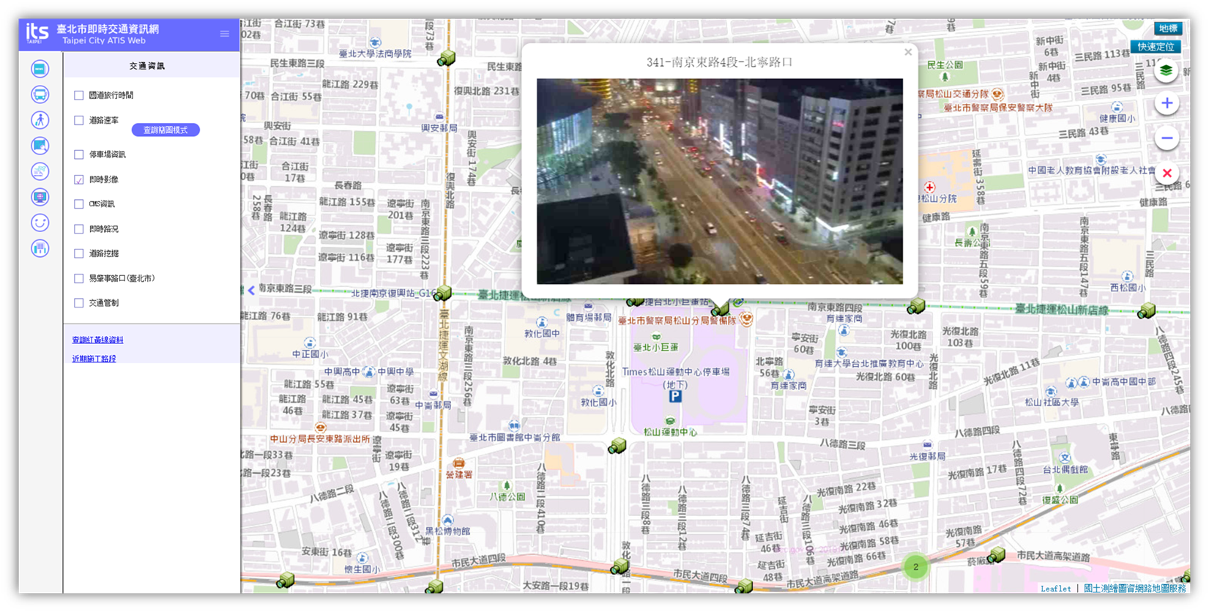Click the live camera video image
The height and width of the screenshot is (612, 1209).
click(x=720, y=182)
